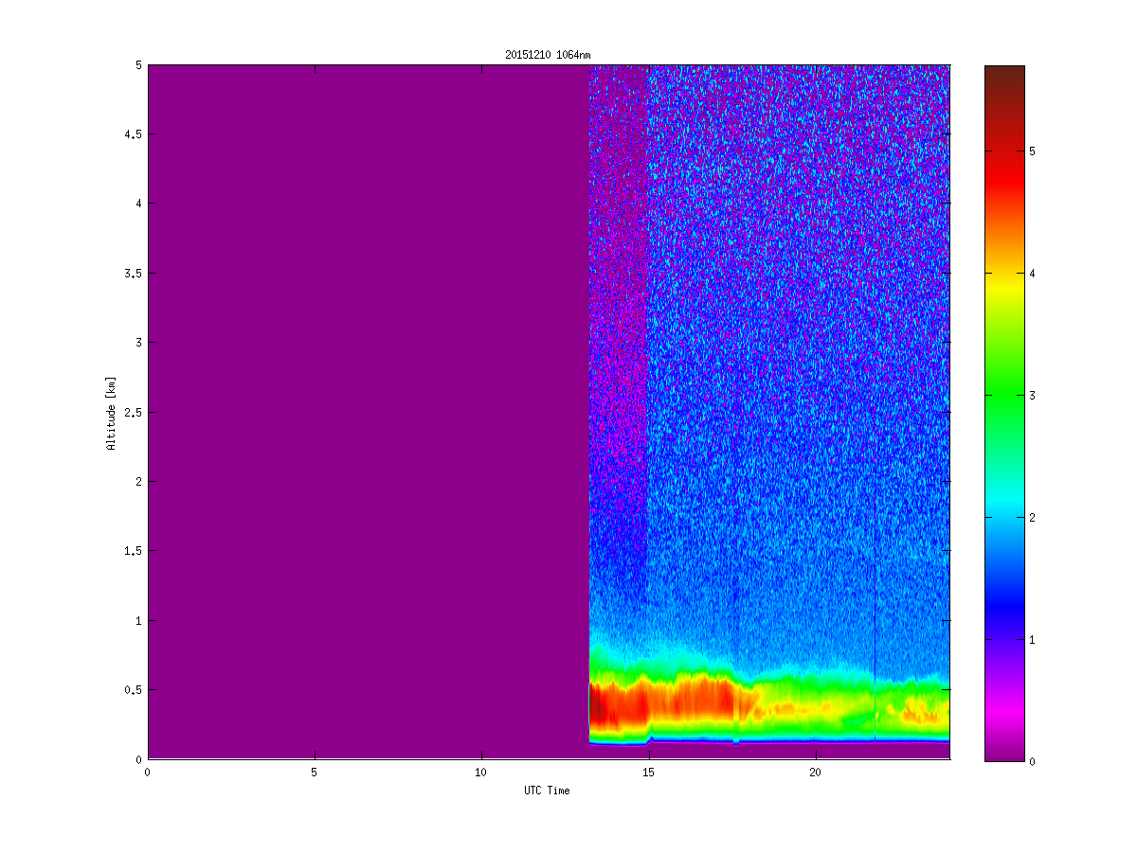1137x853 pixels.
Task: Click colorbar tick label '2'
Action: pyautogui.click(x=1033, y=517)
